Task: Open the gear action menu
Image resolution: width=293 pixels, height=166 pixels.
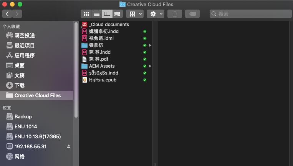Action: point(156,14)
